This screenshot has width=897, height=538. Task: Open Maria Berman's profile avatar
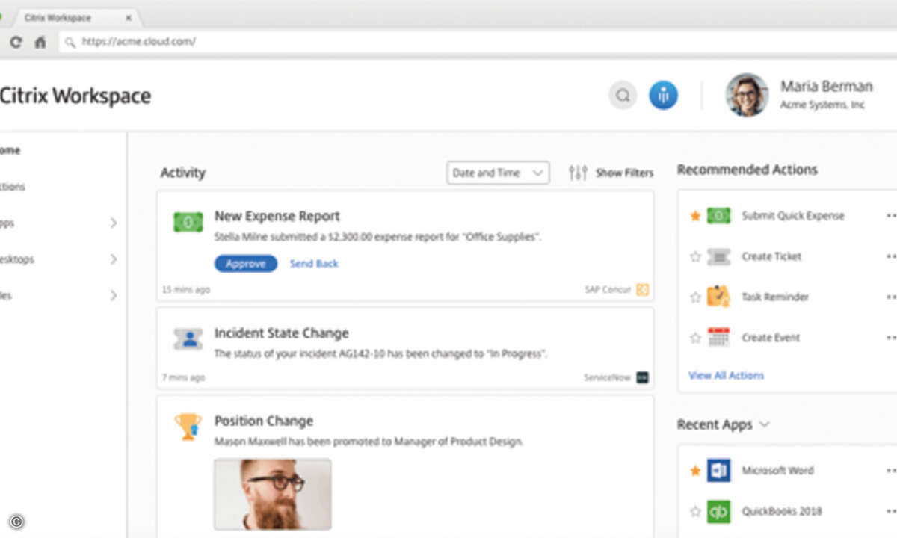746,95
